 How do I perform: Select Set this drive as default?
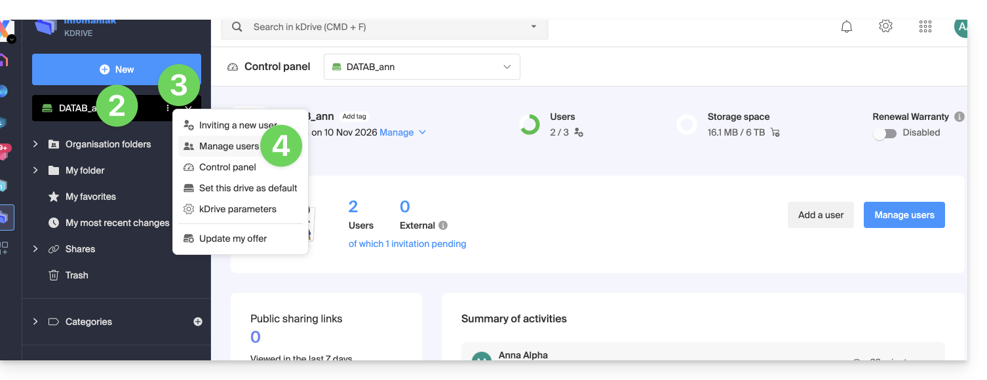click(248, 188)
